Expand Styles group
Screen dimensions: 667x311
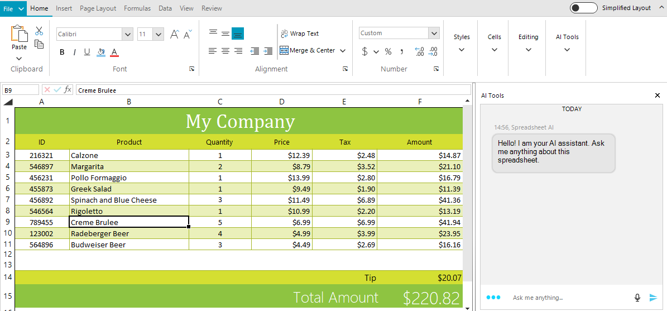462,43
